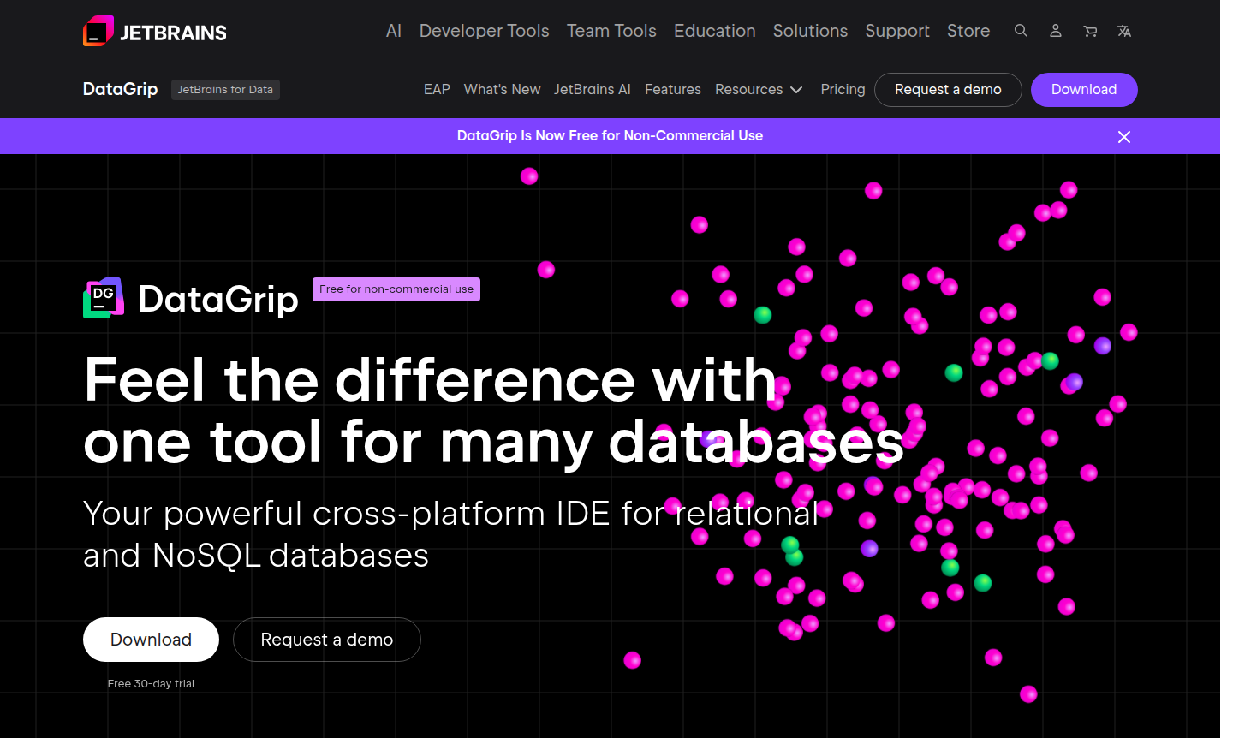Open the Solutions menu
This screenshot has height=738, width=1233.
click(x=810, y=31)
